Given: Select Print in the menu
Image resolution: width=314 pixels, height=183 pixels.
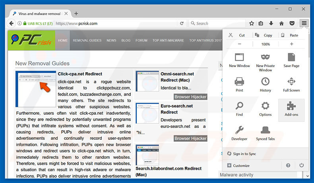Looking at the screenshot, I should [x=239, y=85].
